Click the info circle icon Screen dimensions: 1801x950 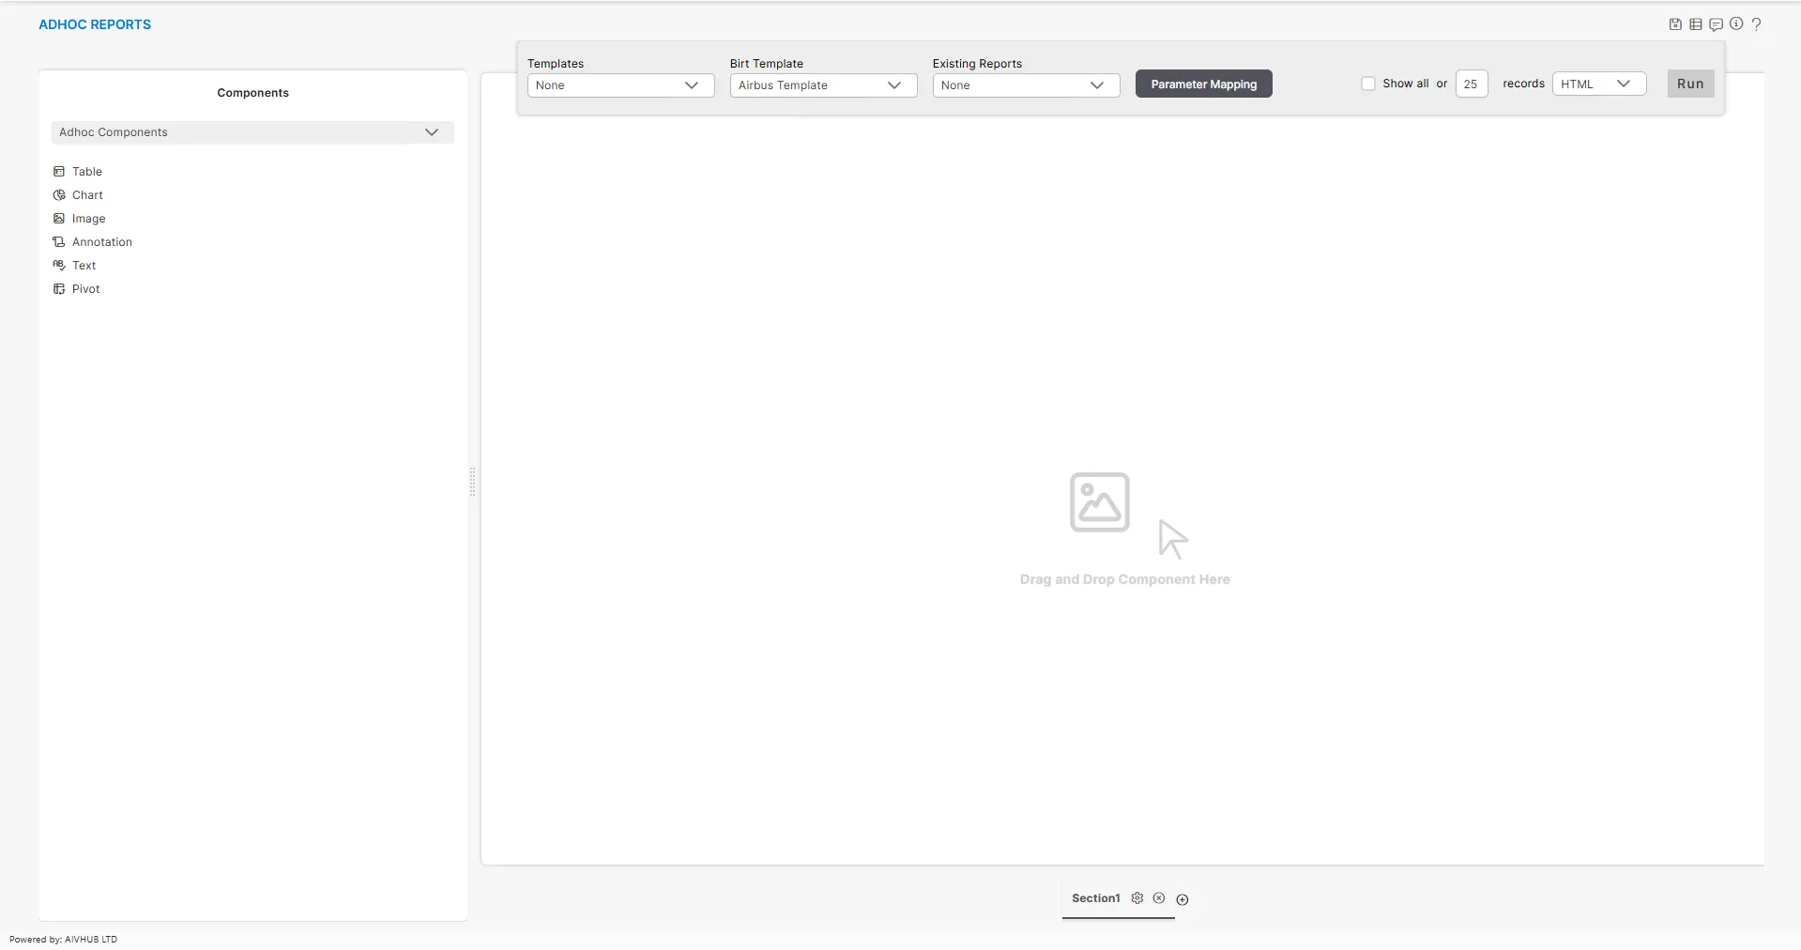pos(1736,24)
